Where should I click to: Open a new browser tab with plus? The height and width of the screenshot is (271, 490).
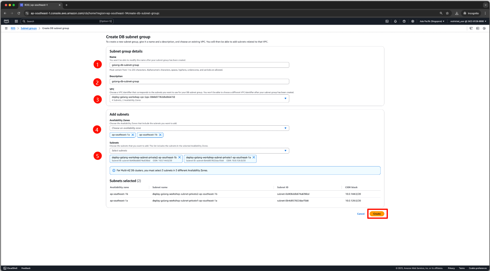point(66,5)
